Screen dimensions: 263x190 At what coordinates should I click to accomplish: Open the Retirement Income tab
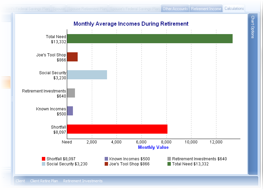tap(206, 9)
